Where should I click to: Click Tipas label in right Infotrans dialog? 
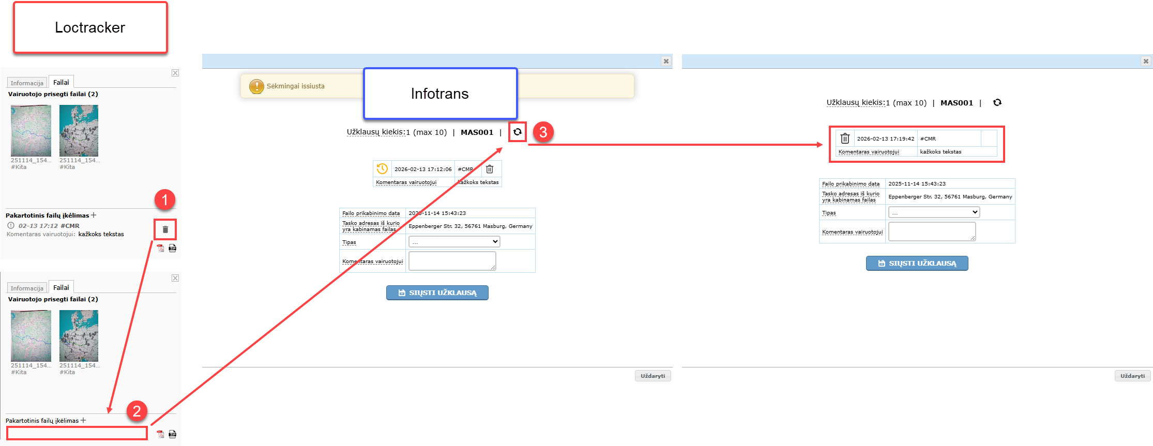coord(829,212)
